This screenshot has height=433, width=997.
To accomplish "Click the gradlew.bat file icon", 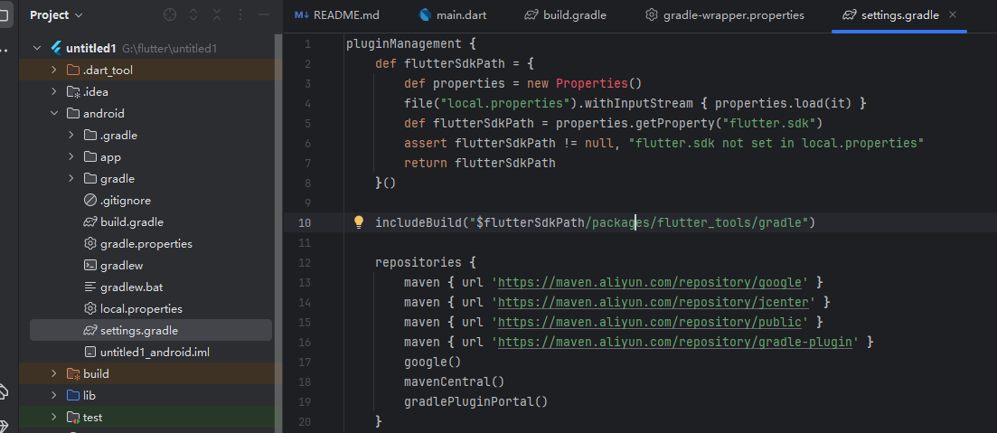I will [90, 287].
